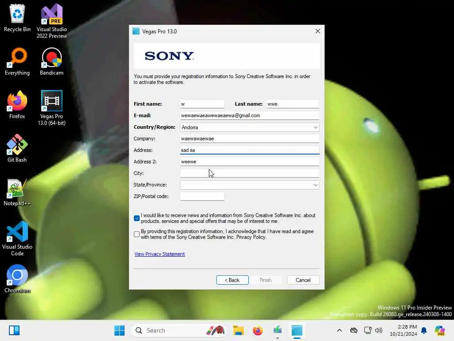
Task: Select the Bandicam desktop icon
Action: (51, 61)
